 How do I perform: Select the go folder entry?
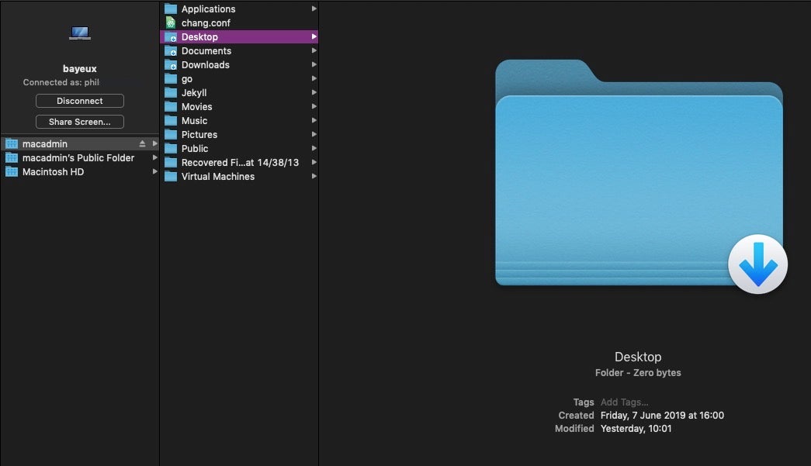pos(187,79)
